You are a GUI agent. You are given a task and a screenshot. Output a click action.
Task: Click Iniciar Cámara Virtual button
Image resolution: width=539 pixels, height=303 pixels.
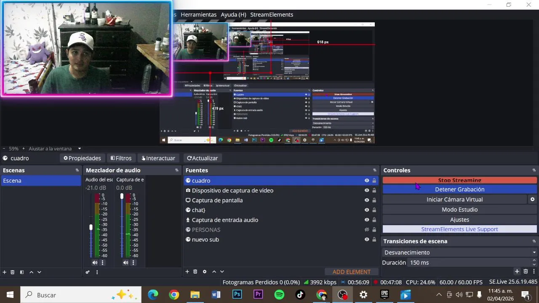[x=455, y=199]
